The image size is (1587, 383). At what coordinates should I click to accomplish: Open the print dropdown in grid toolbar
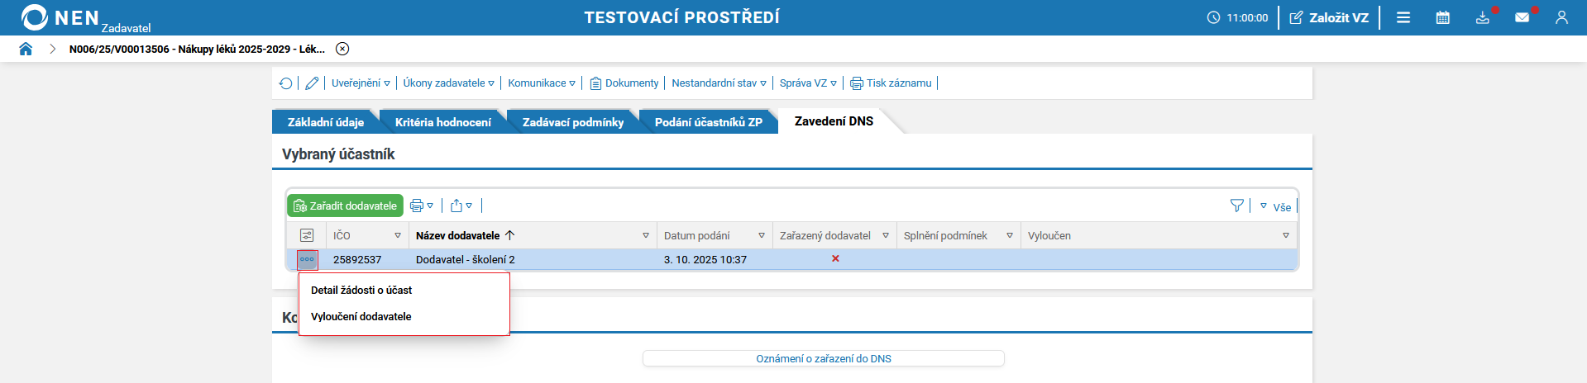(x=422, y=206)
